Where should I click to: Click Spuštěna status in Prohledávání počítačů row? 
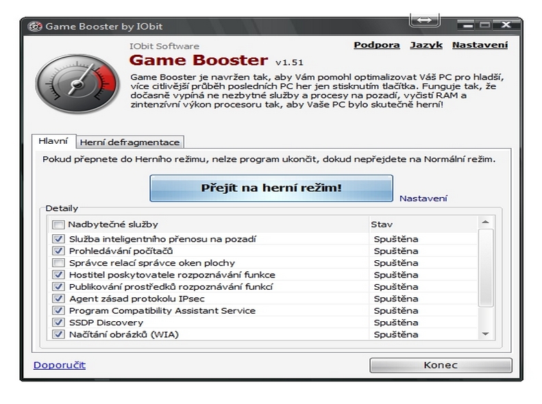[396, 251]
